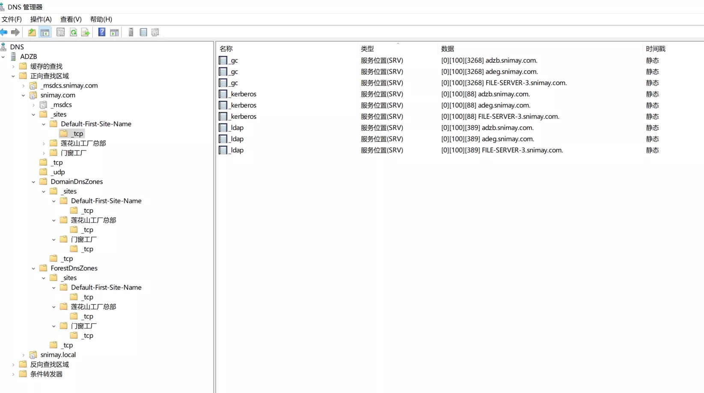This screenshot has height=393, width=704.
Task: Expand the 反向查找区域 node
Action: pyautogui.click(x=13, y=365)
